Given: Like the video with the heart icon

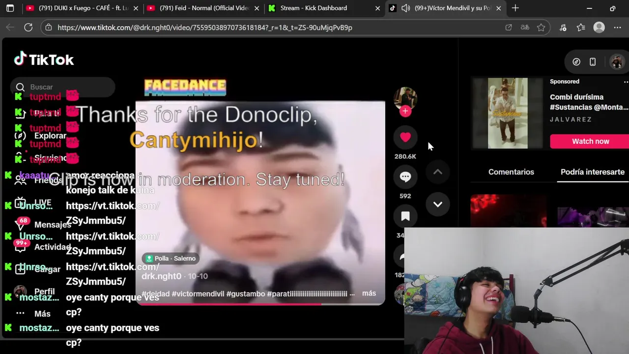Looking at the screenshot, I should [x=405, y=137].
